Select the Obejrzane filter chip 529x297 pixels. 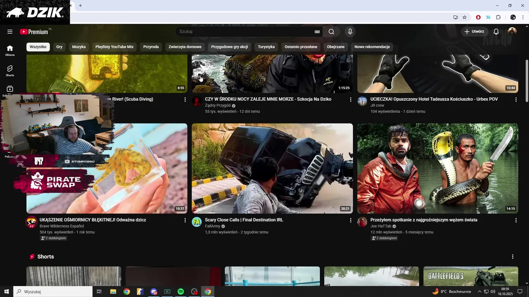pyautogui.click(x=336, y=47)
